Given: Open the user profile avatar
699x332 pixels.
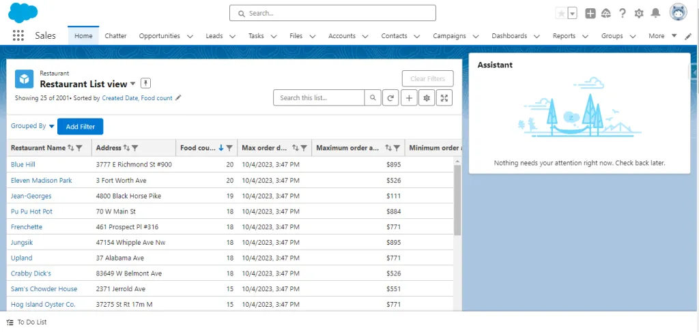Looking at the screenshot, I should click(x=678, y=12).
